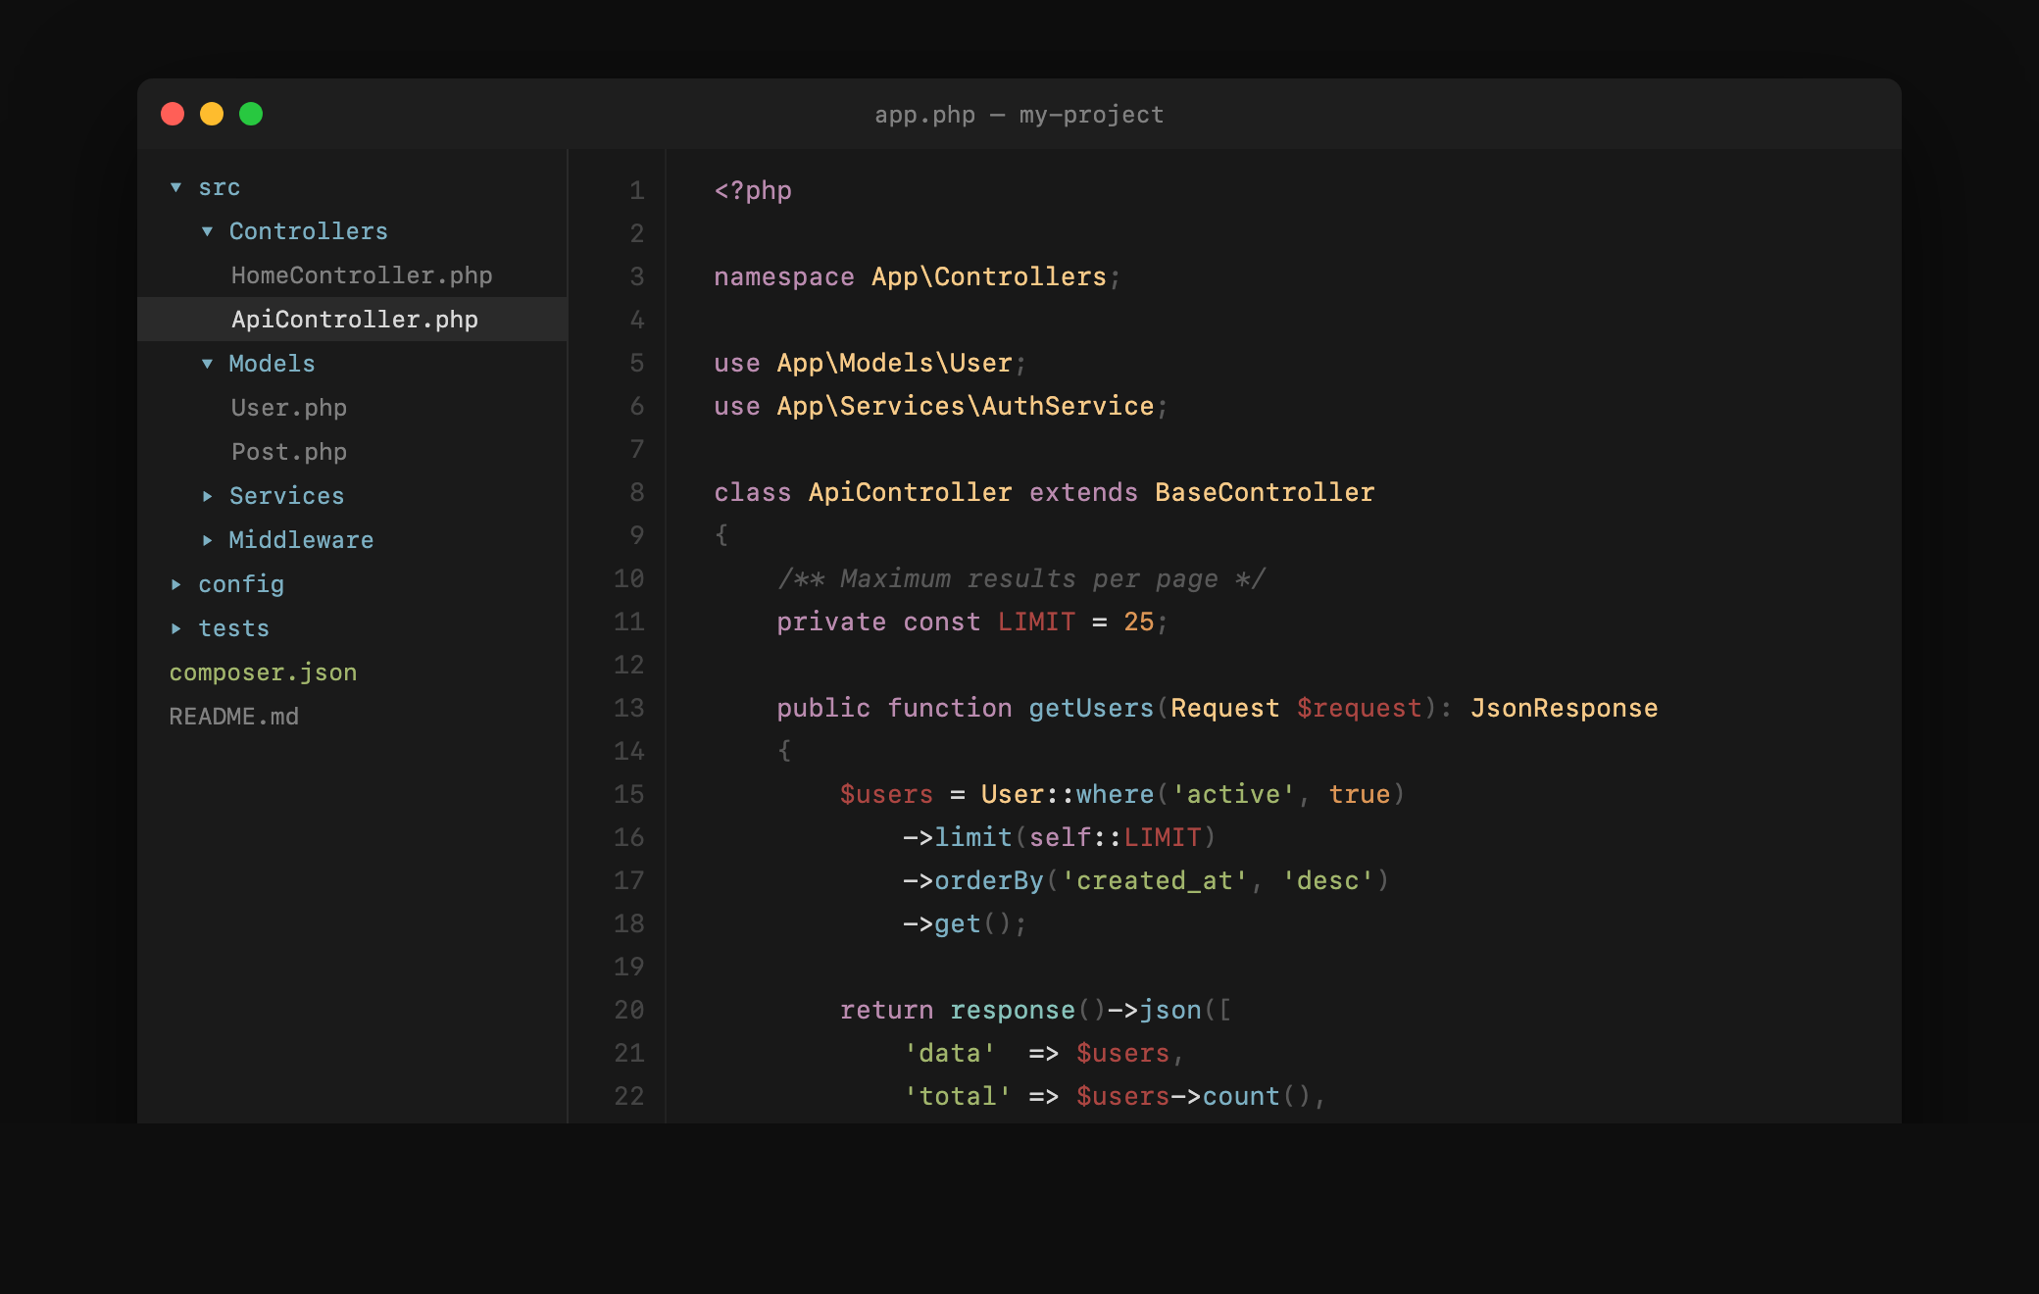The height and width of the screenshot is (1294, 2039).
Task: Click 'App\Controllers' in the namespace line
Action: (989, 276)
